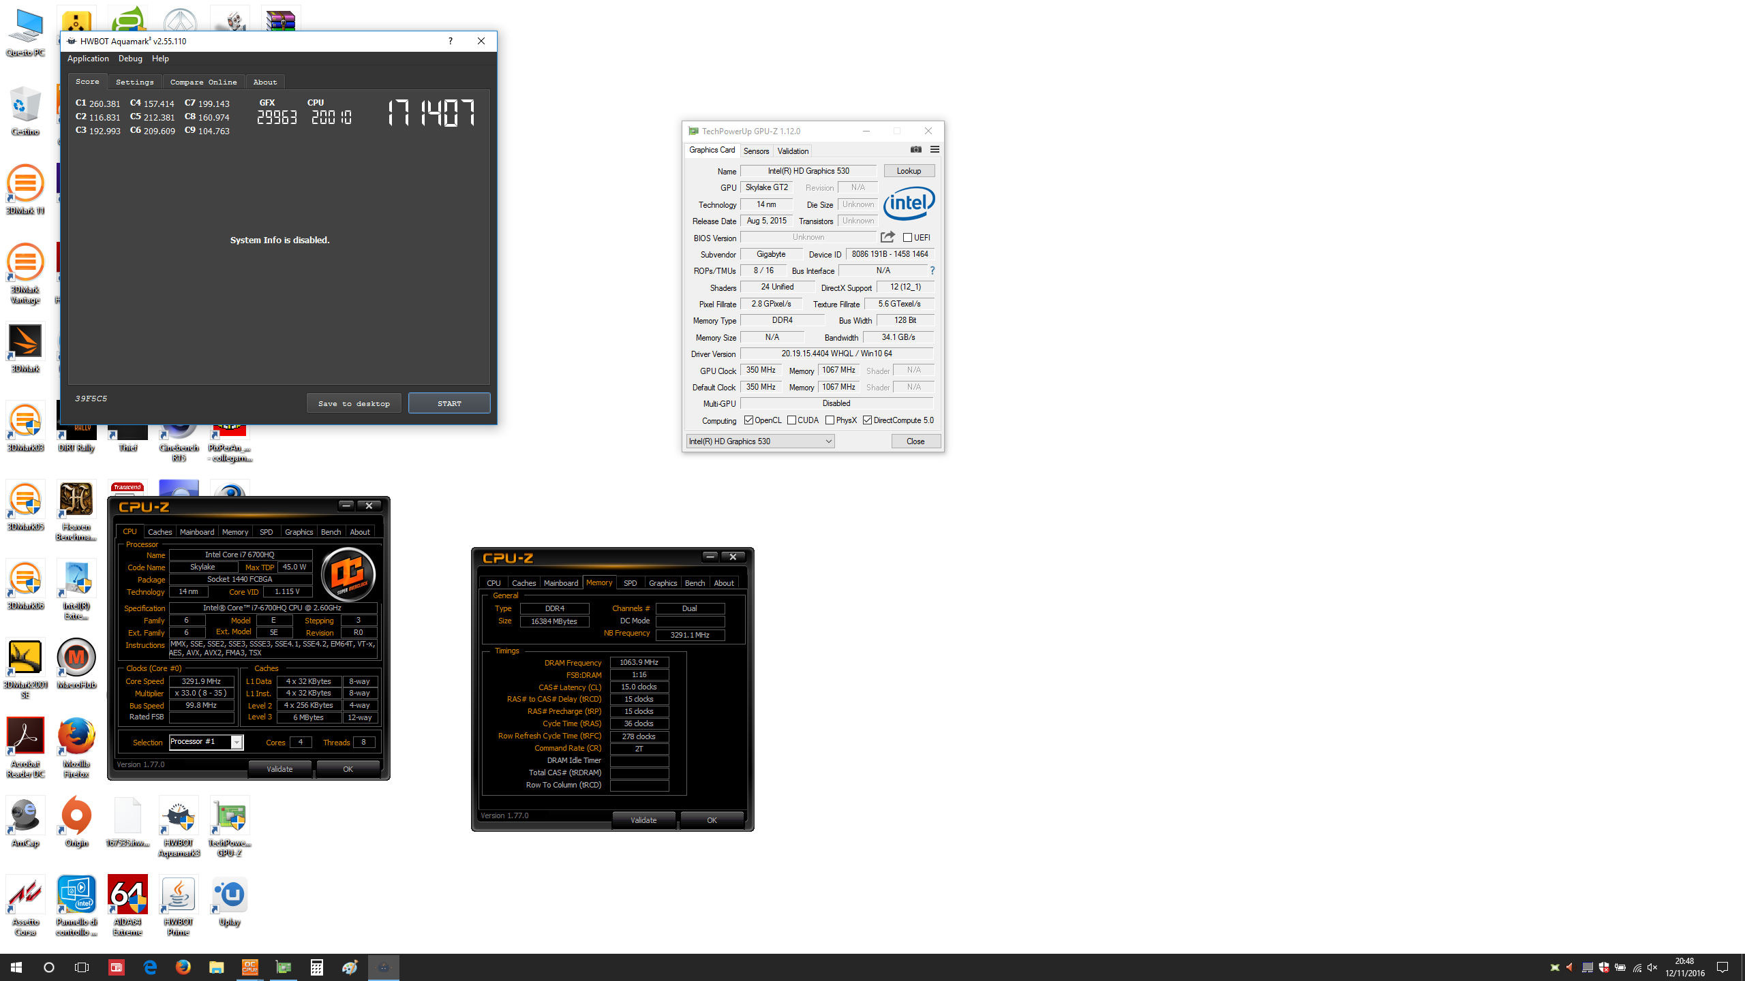Open the AIDA64 Extreme desktop icon

[127, 905]
